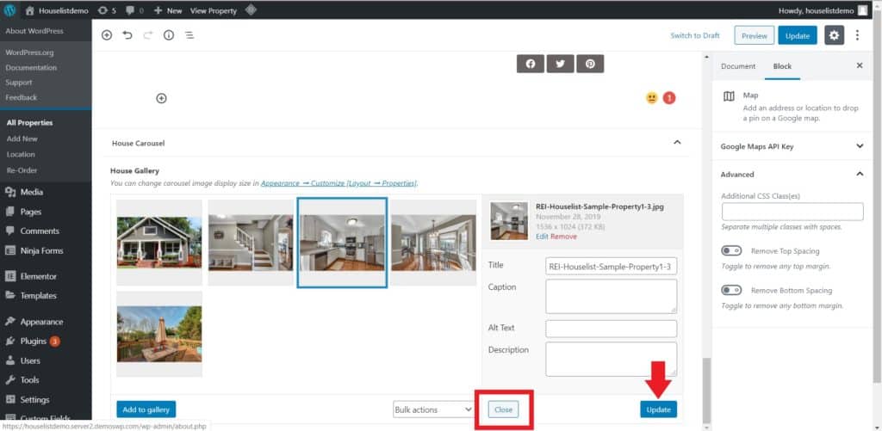
Task: Select the patio umbrella thumbnail
Action: click(x=159, y=334)
